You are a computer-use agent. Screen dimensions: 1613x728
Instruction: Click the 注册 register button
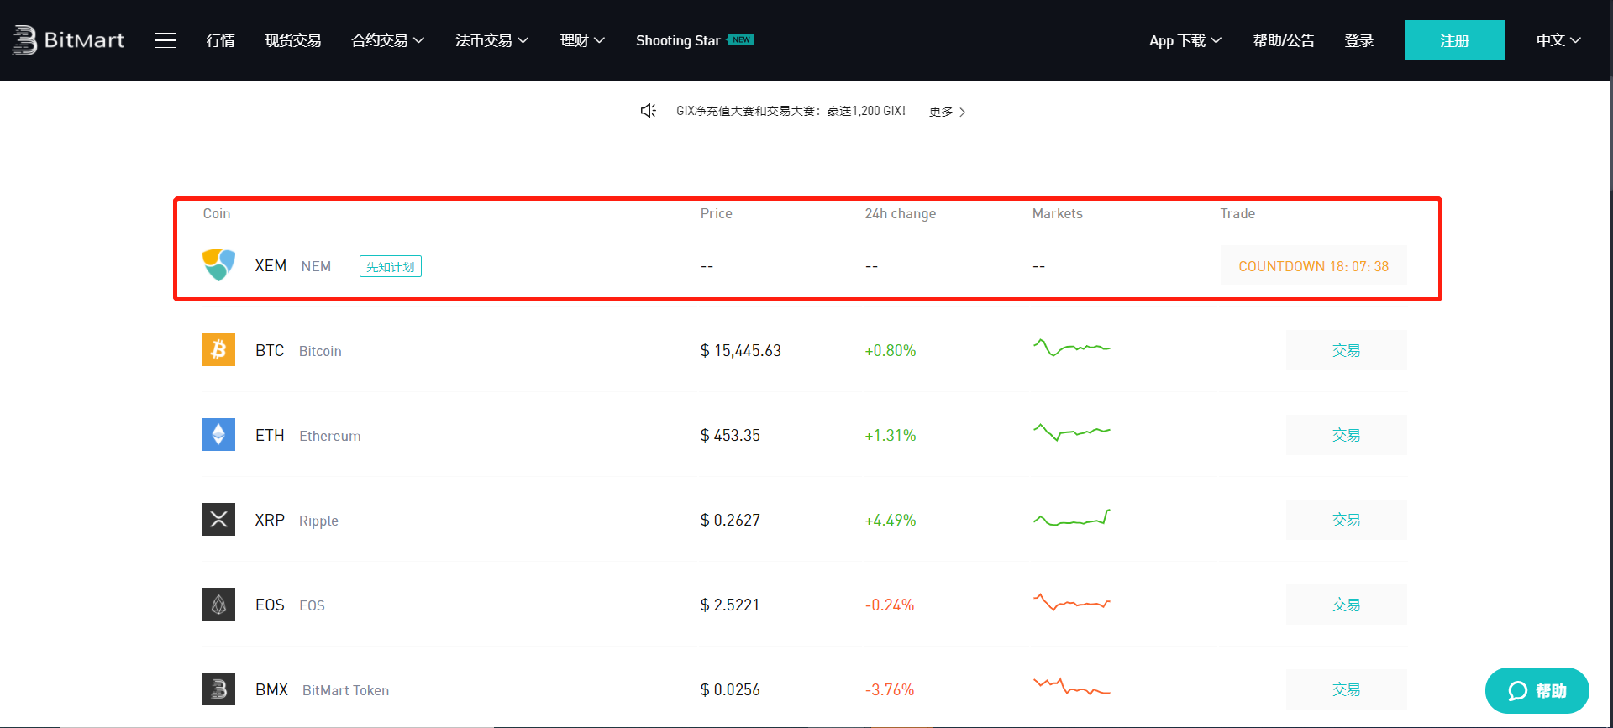click(x=1455, y=40)
